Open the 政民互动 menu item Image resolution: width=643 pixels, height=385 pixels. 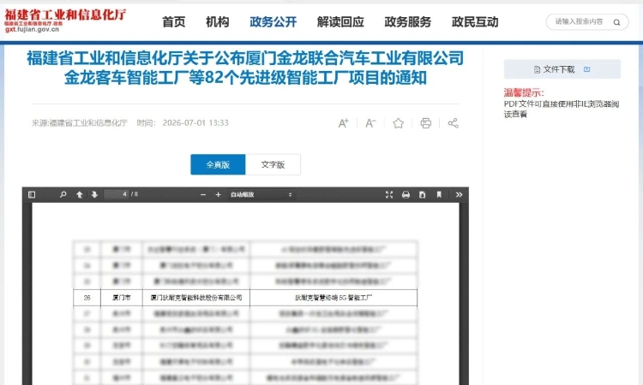475,22
